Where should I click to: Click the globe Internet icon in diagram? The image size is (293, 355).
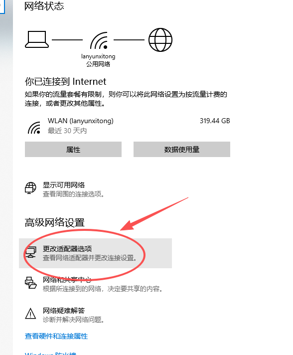click(160, 40)
